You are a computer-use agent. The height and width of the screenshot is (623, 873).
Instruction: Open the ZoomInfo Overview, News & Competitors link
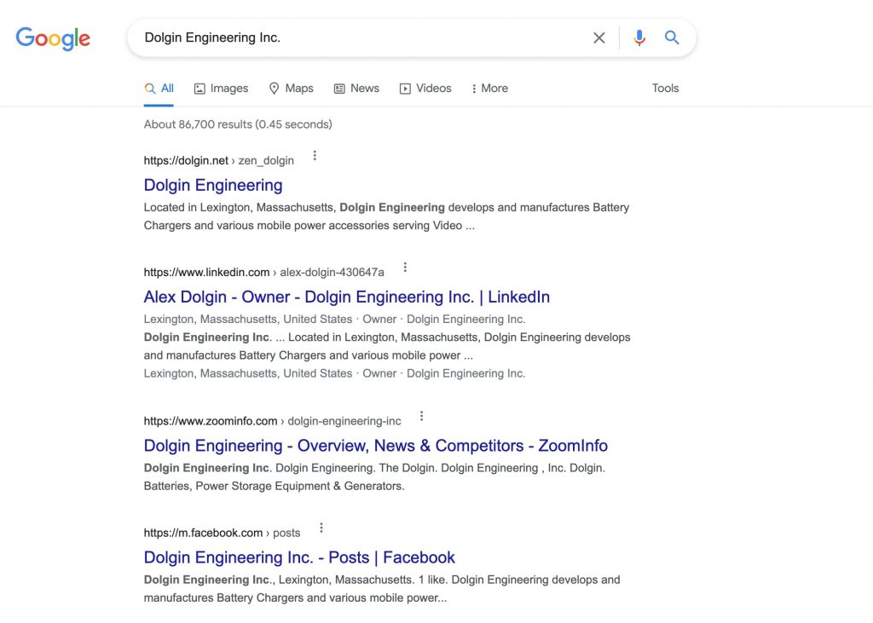[x=376, y=446]
